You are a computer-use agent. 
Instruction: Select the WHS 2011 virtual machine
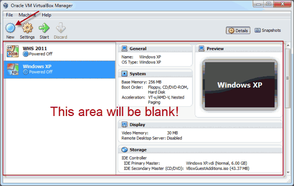60,51
